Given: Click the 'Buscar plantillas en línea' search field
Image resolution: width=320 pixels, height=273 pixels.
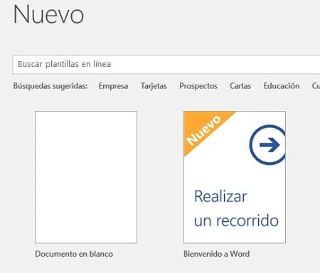Looking at the screenshot, I should pyautogui.click(x=166, y=64).
